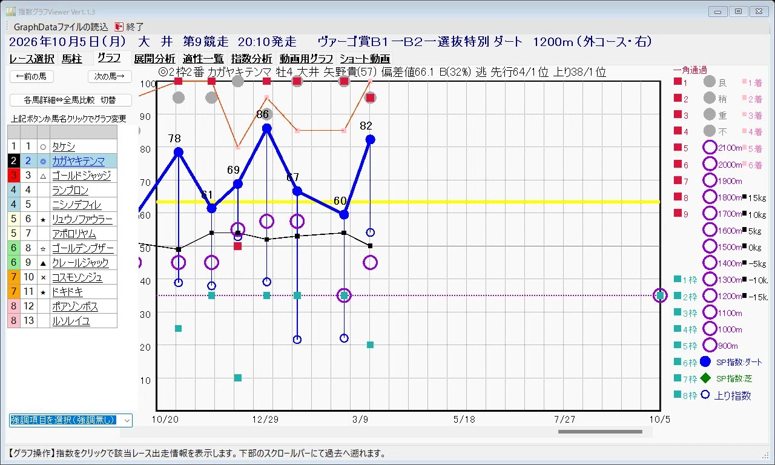Switch to ショート動画 tab
The width and height of the screenshot is (775, 465).
[x=364, y=59]
